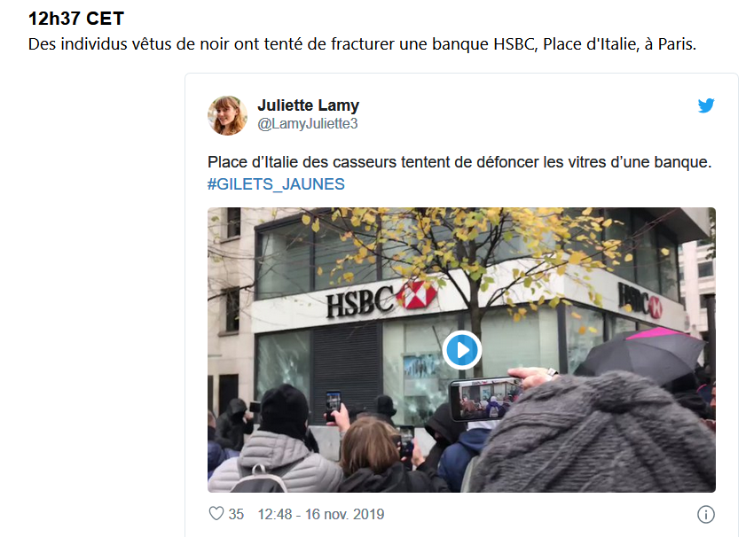746x537 pixels.
Task: Click the red HSBC hexagon logo in the video
Action: point(416,294)
